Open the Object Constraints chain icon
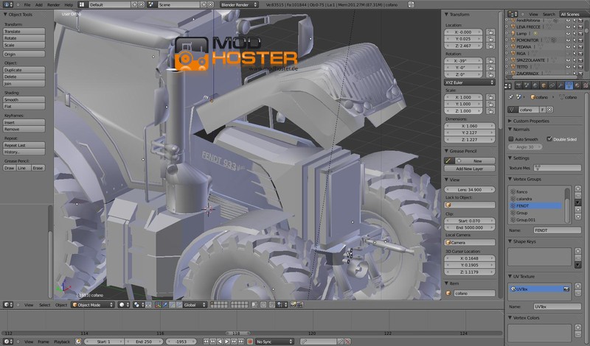 tap(552, 85)
